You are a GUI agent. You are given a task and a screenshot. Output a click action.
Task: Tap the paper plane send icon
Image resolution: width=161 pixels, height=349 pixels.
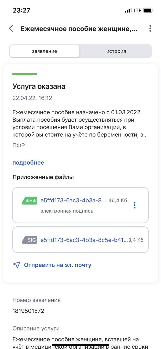tap(16, 265)
